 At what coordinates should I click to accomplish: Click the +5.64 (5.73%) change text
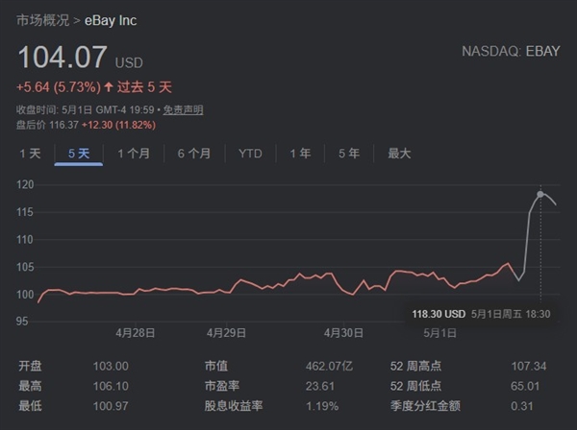59,87
